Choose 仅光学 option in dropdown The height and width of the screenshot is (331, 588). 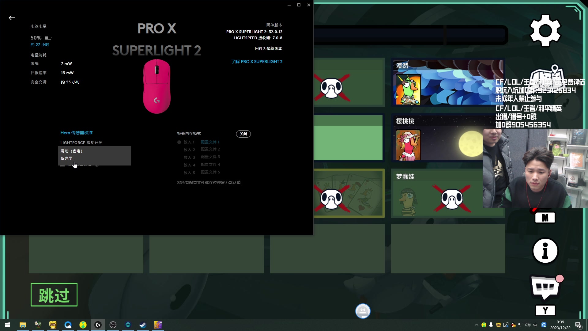point(67,158)
